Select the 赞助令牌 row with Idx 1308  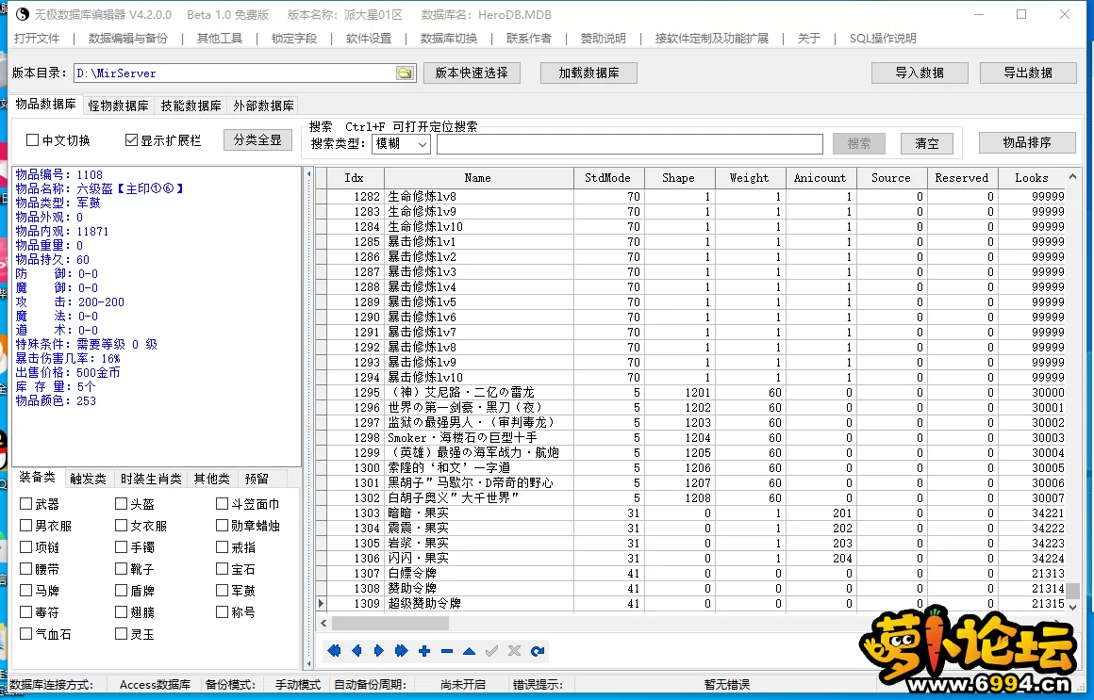click(x=696, y=589)
